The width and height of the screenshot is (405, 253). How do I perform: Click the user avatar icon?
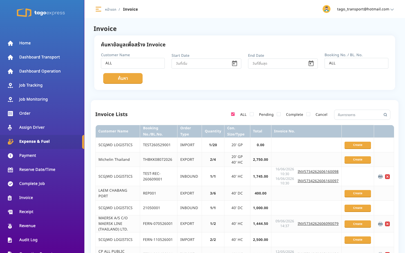(326, 9)
